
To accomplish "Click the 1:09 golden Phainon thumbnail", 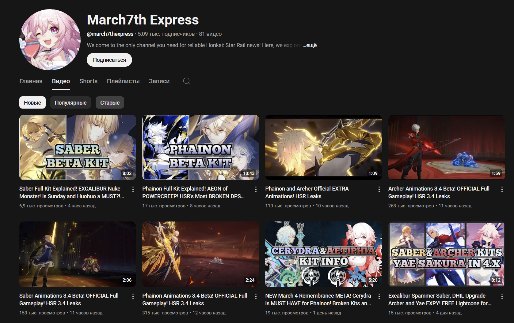I will click(324, 147).
